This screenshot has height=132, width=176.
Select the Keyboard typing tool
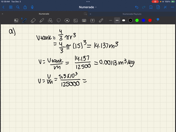click(x=84, y=21)
